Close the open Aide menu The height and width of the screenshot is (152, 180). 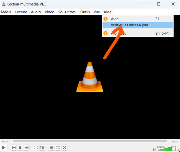click(x=107, y=12)
